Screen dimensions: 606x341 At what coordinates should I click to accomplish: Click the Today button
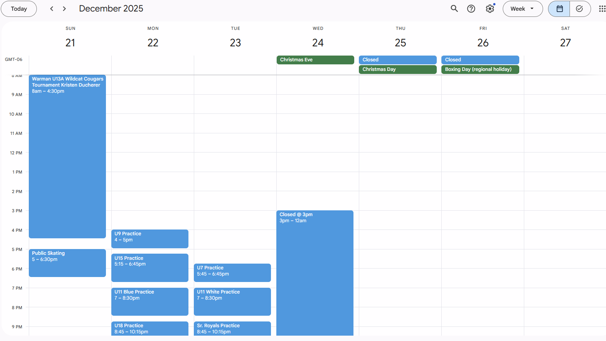19,9
